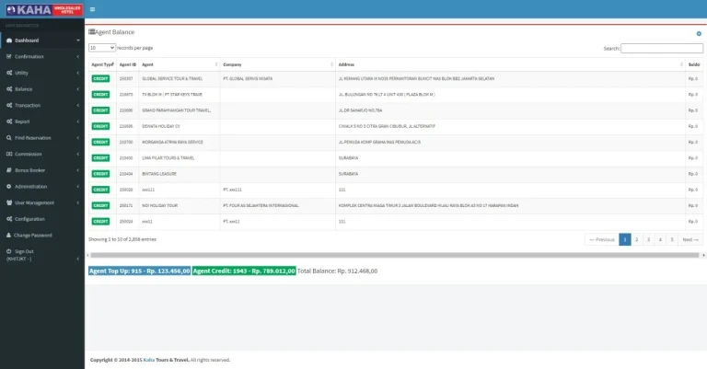Screen dimensions: 707x369
Task: Click CREDIT badge for GLOBAL SERVICE TOUR & TRAVEL
Action: [x=100, y=79]
